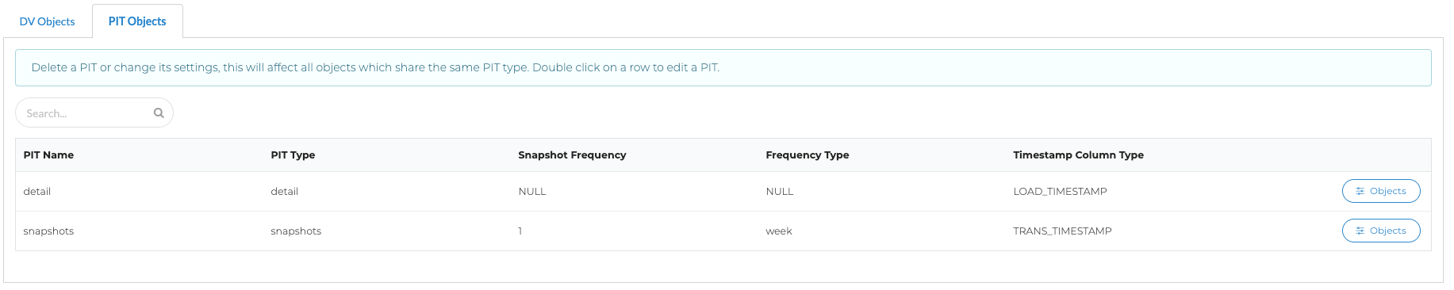Click the week frequency type cell
This screenshot has height=290, width=1454.
click(x=779, y=231)
